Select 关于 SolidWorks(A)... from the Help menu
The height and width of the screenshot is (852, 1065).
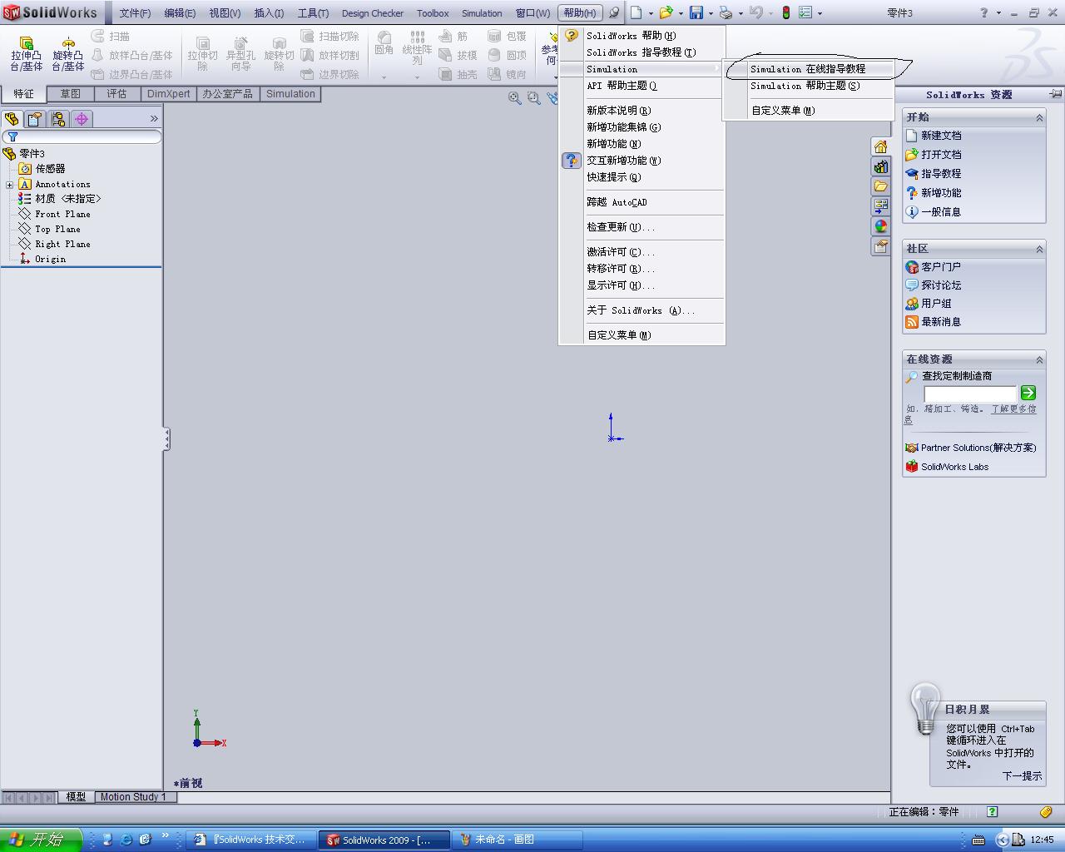641,310
